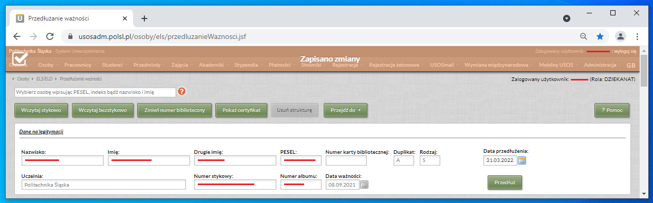Viewport: 653px width, 203px height.
Task: Go back with the browser arrow
Action: coord(16,36)
